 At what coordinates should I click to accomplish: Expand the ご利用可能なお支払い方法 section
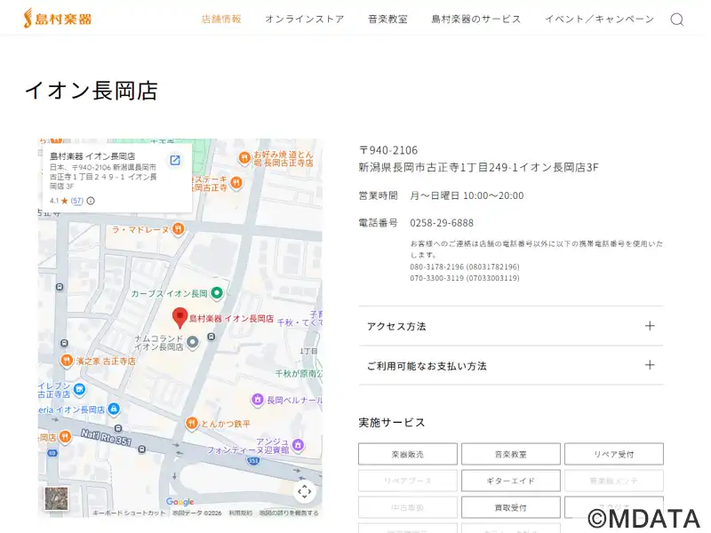(x=510, y=365)
